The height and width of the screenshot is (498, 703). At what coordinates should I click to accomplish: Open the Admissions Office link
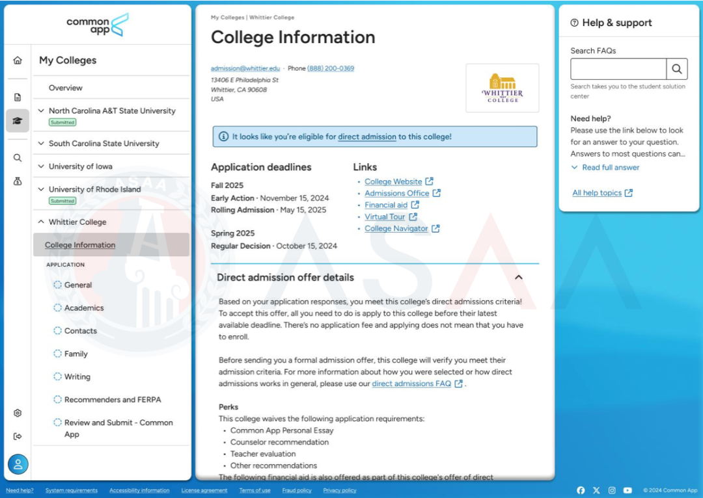click(397, 193)
